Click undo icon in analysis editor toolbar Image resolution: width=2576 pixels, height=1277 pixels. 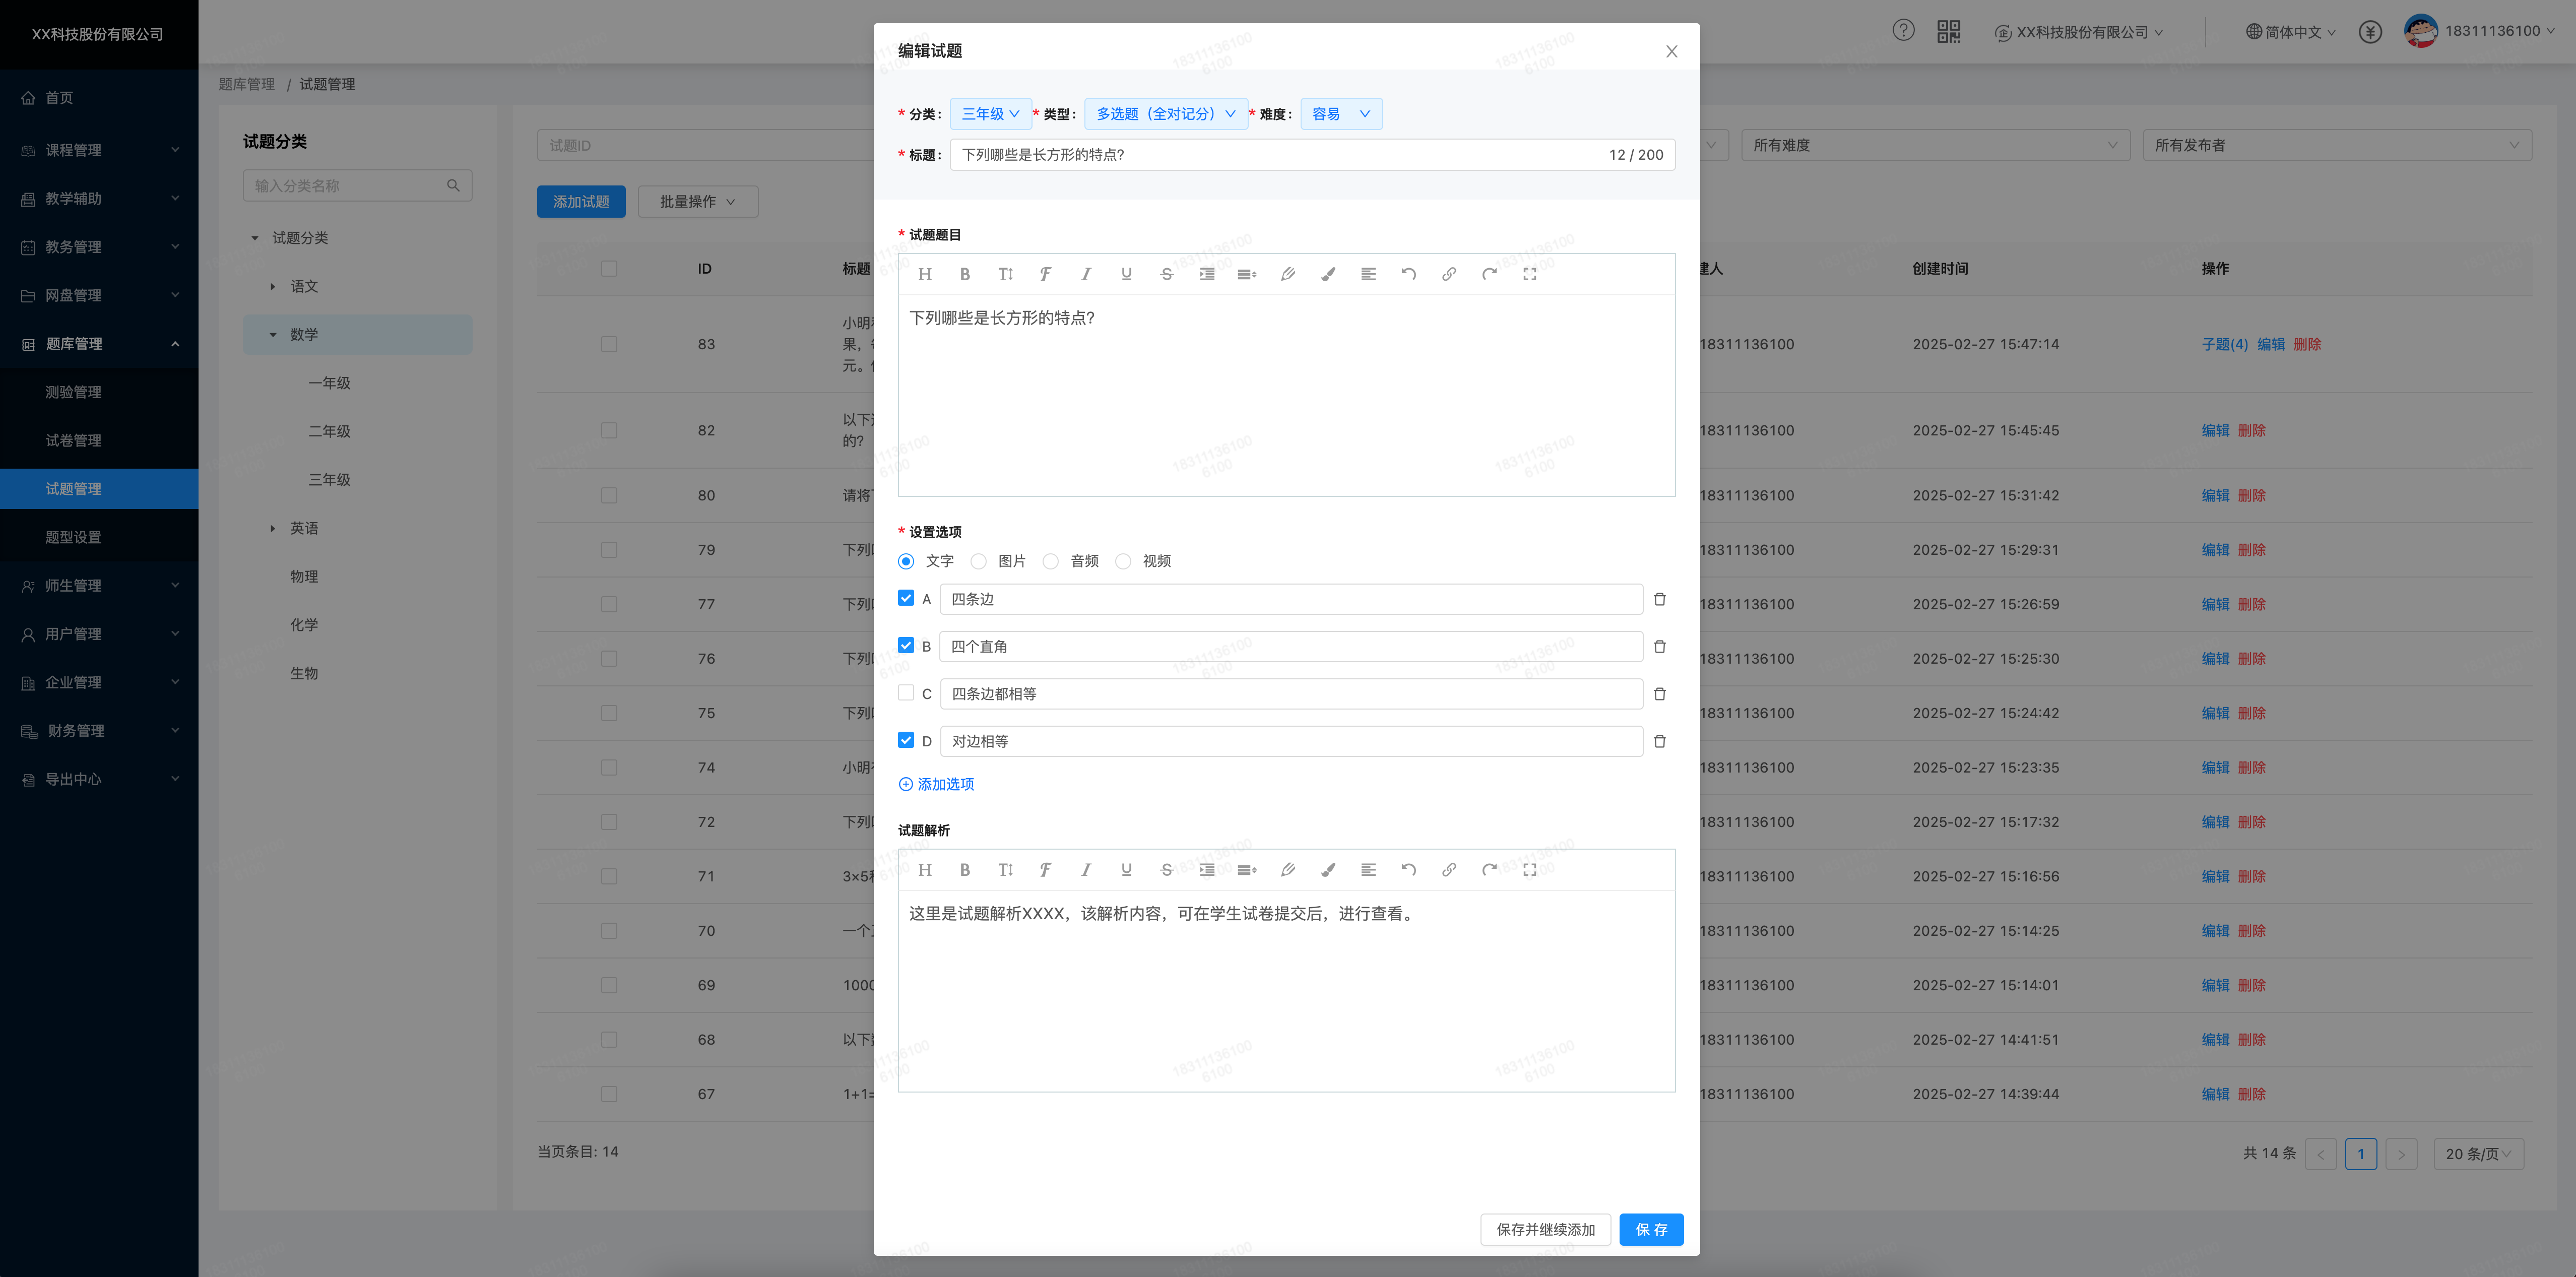(1408, 870)
